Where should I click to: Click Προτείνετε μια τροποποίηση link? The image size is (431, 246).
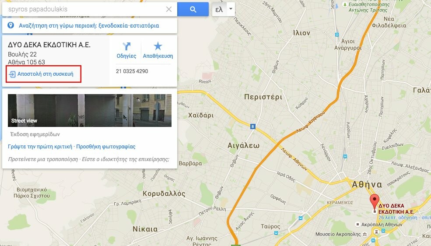pos(43,159)
